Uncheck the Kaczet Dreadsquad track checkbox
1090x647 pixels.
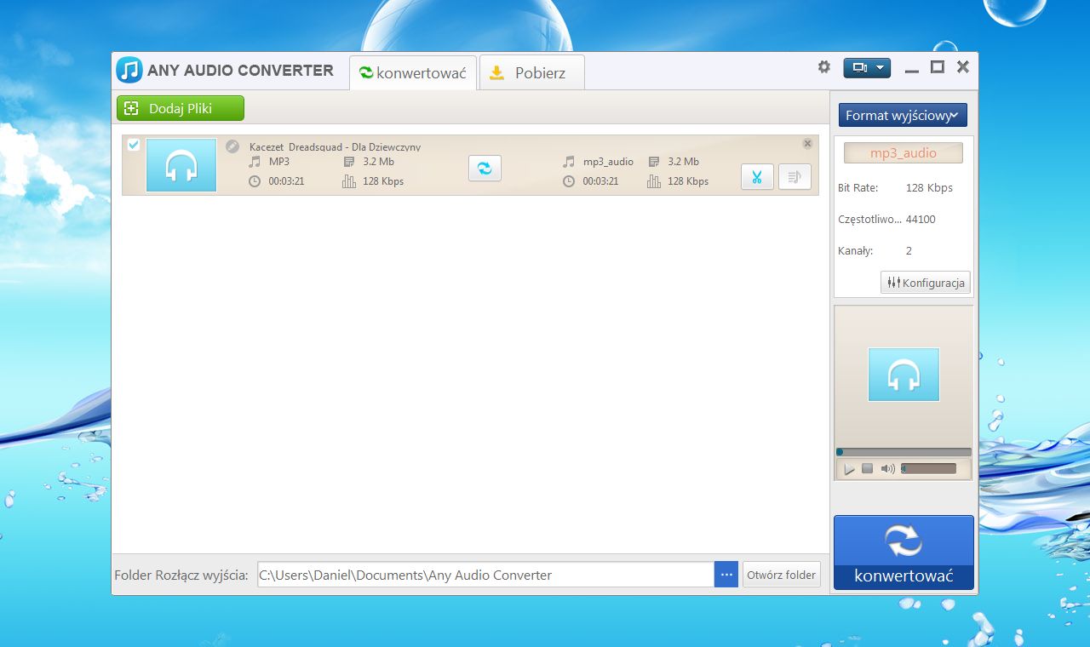click(134, 146)
